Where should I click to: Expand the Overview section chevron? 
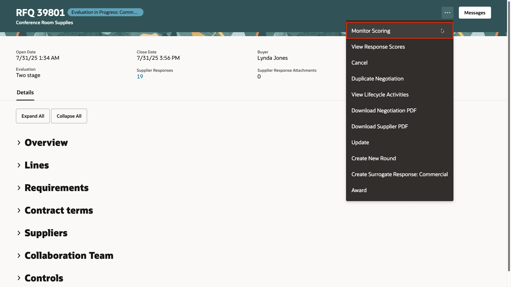(19, 143)
